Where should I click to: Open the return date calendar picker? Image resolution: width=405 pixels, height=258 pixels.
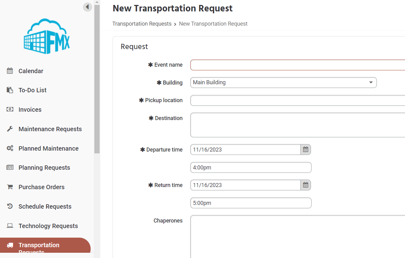[305, 185]
